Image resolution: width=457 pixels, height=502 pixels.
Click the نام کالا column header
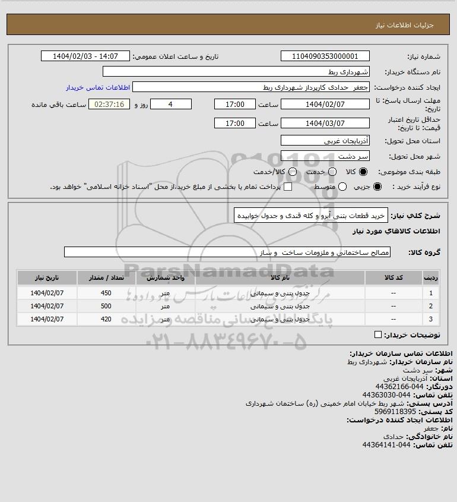point(280,277)
